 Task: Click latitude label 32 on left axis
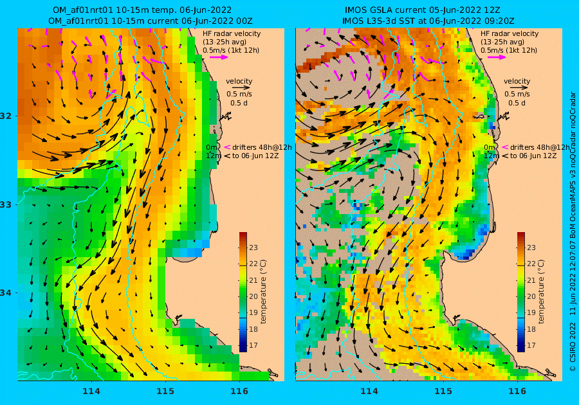click(x=6, y=116)
